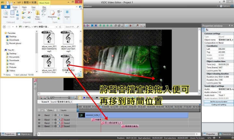
Task: Toggle the yellow clock button in timeline toolbar
Action: pyautogui.click(x=80, y=97)
